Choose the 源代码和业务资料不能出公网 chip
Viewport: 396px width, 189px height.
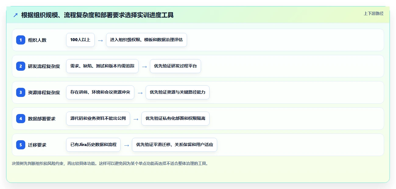click(98, 119)
